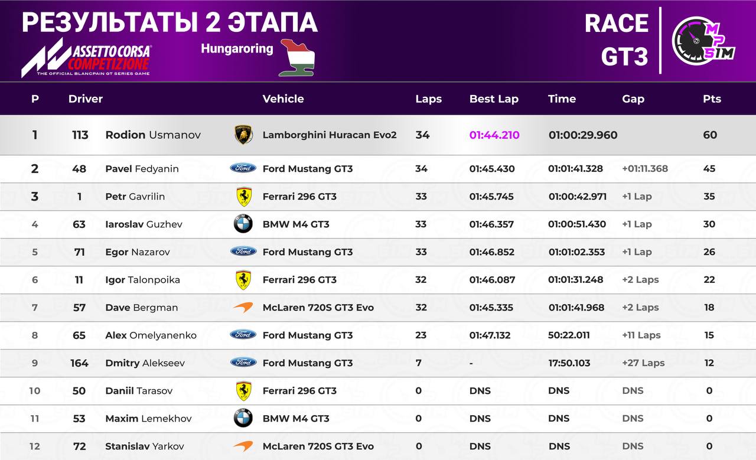Click 'Lamborghini Huracan Evo2' vehicle name
This screenshot has height=460, width=756.
[x=330, y=135]
